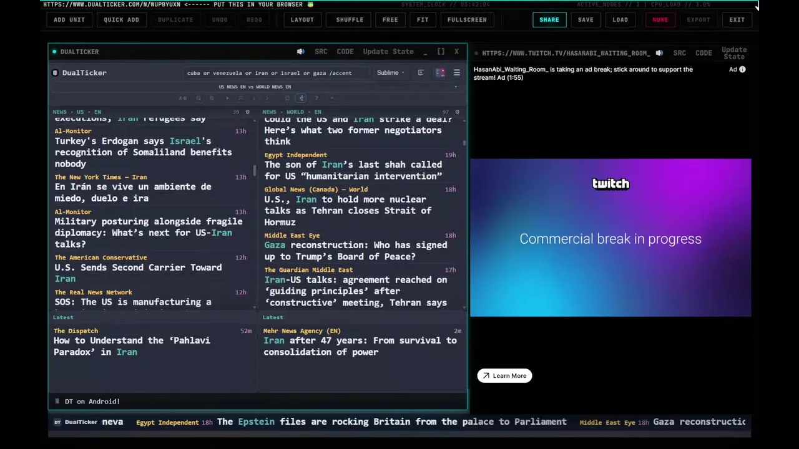Open 'Iran after 47 years' Mehr News headline
The width and height of the screenshot is (799, 449).
(x=360, y=346)
